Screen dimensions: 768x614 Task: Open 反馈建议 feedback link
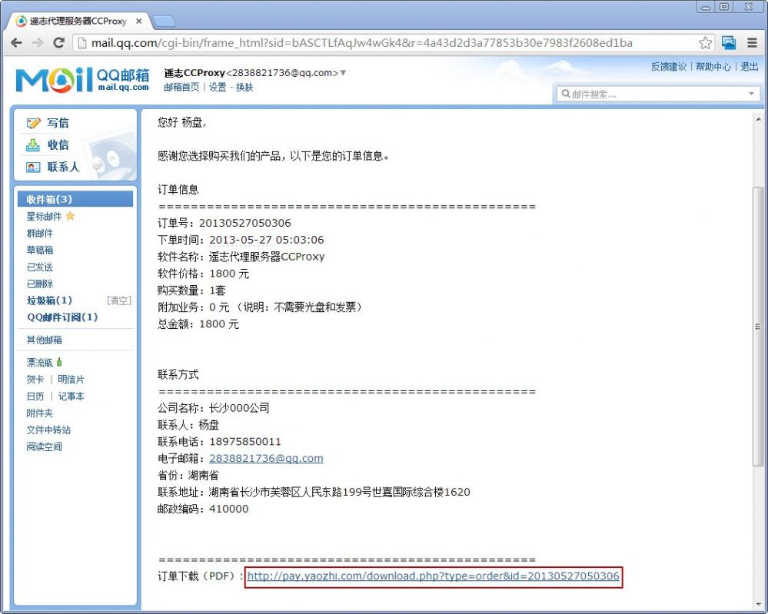669,67
